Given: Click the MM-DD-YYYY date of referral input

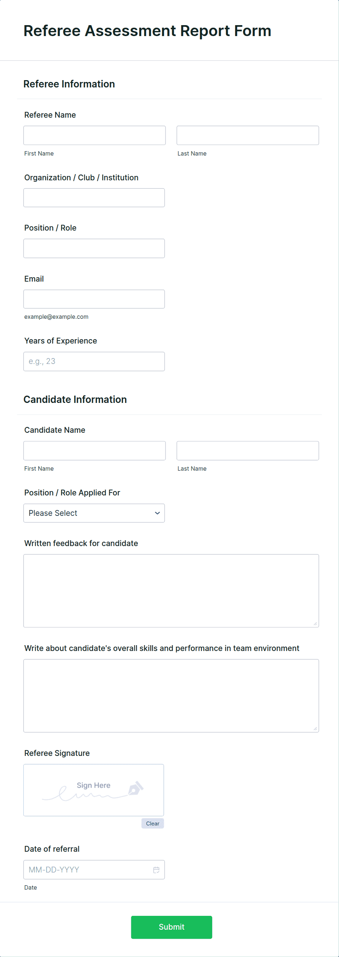Looking at the screenshot, I should click(87, 870).
